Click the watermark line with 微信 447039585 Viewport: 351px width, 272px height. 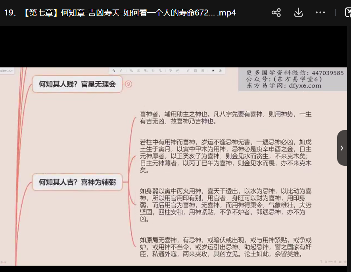tap(295, 73)
